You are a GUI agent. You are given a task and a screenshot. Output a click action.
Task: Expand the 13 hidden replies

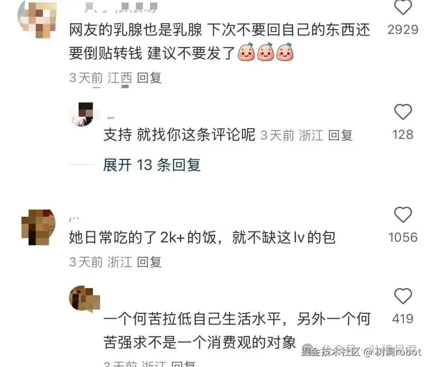click(x=152, y=165)
